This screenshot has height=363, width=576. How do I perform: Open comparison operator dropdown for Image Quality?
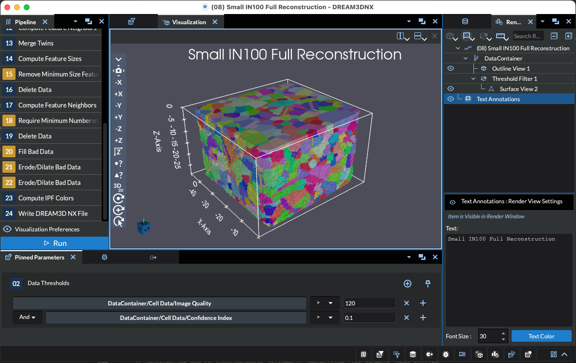coord(325,303)
